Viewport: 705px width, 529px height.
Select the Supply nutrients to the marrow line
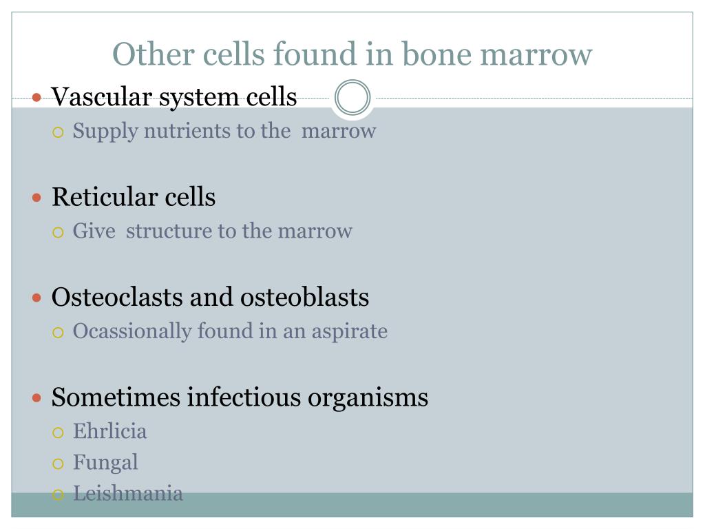pos(224,132)
